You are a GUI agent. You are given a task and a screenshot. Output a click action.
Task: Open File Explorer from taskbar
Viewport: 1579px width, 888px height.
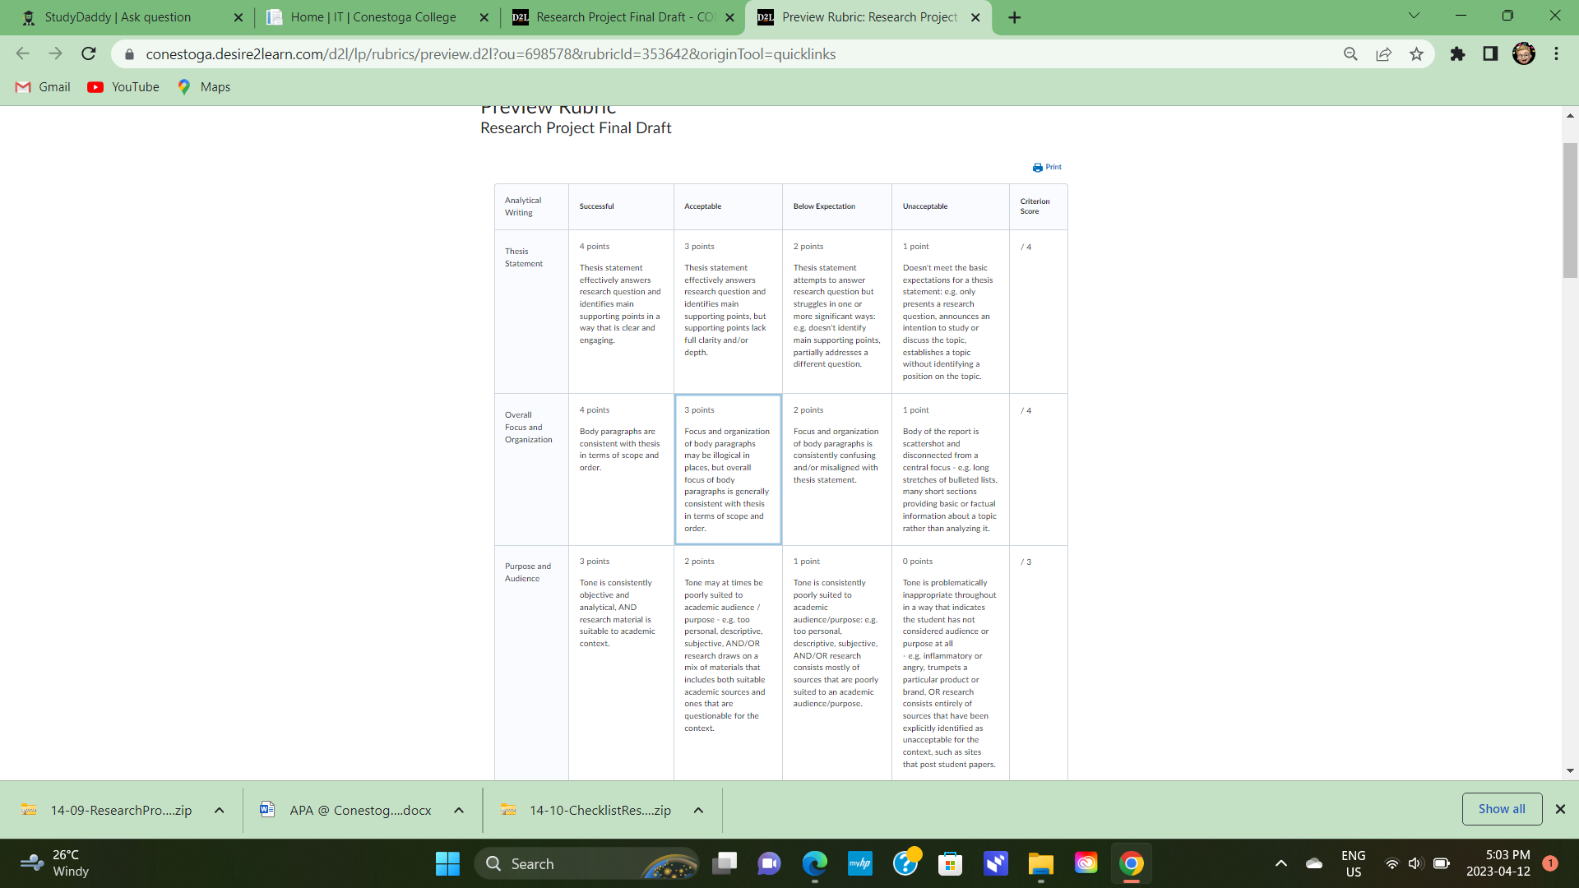1040,863
